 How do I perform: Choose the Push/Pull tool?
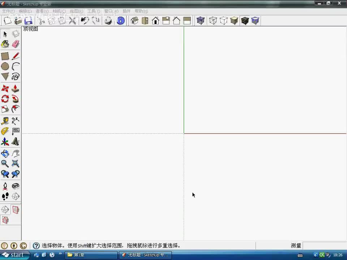[x=16, y=89]
